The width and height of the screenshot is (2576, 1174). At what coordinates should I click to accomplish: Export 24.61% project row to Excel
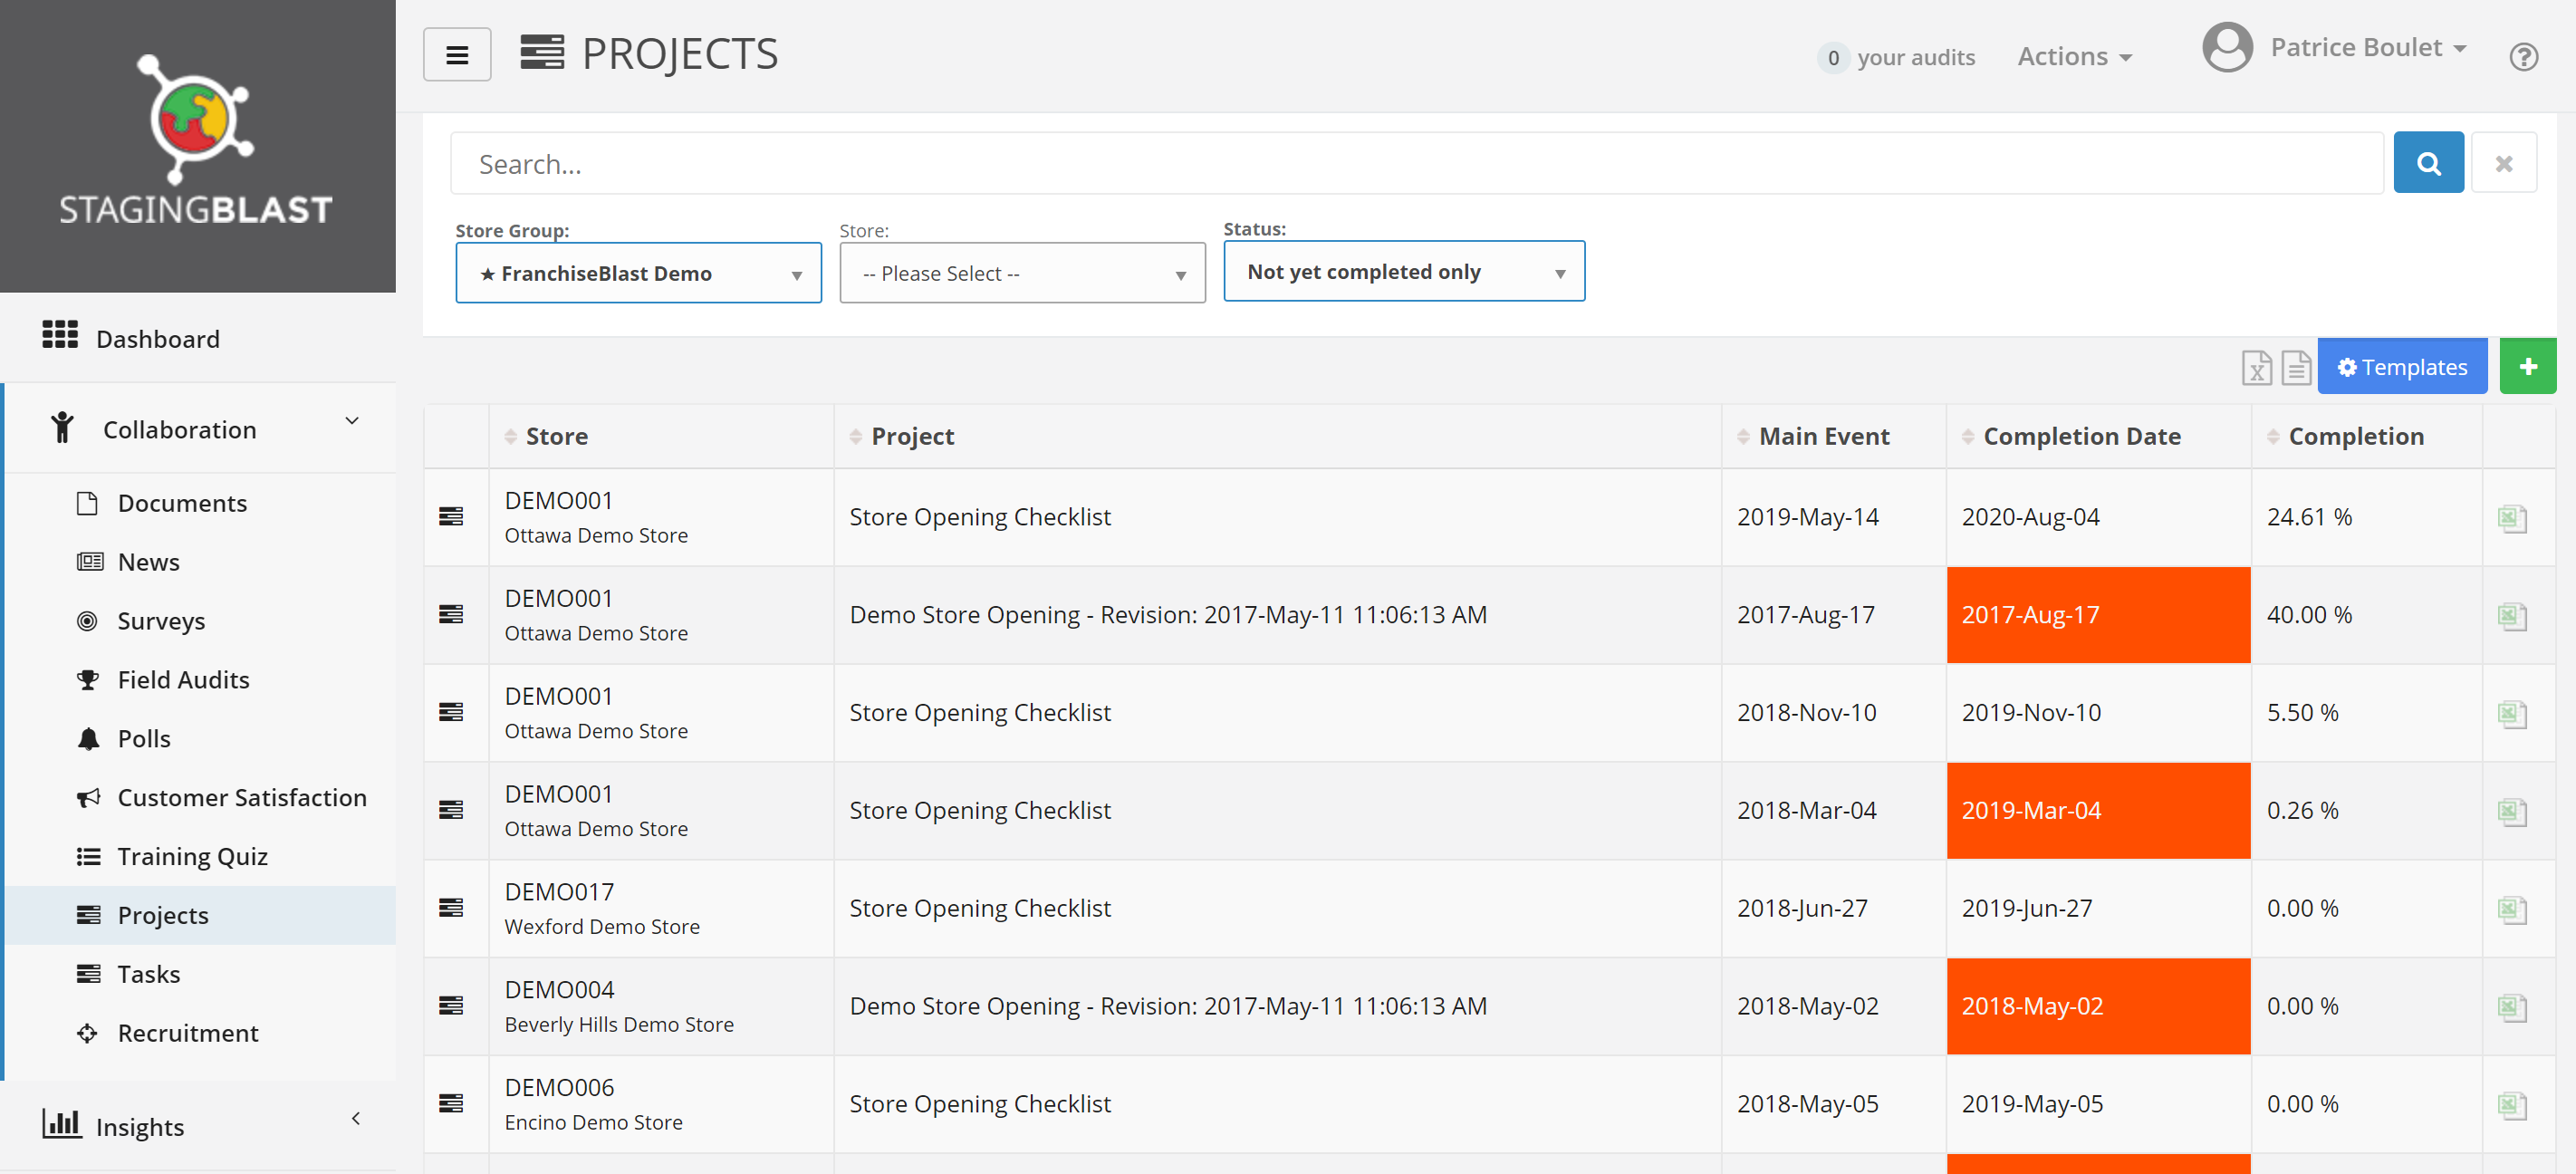click(2511, 518)
